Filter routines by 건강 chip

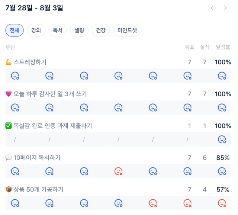[101, 30]
